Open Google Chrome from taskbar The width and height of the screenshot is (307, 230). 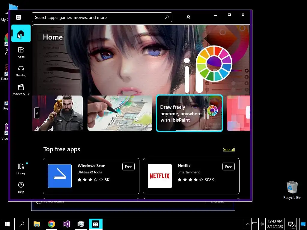(x=52, y=224)
